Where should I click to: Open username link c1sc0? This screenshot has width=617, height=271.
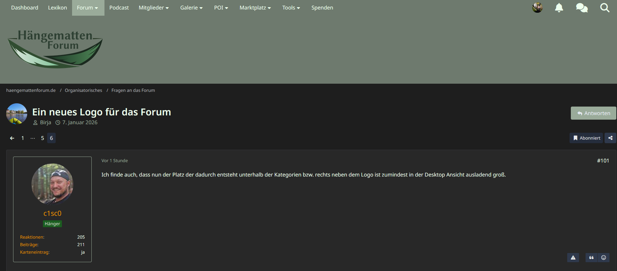pyautogui.click(x=52, y=213)
